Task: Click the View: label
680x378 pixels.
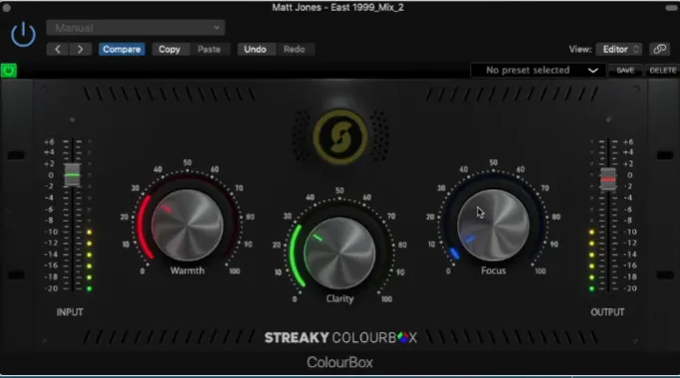Action: [580, 49]
